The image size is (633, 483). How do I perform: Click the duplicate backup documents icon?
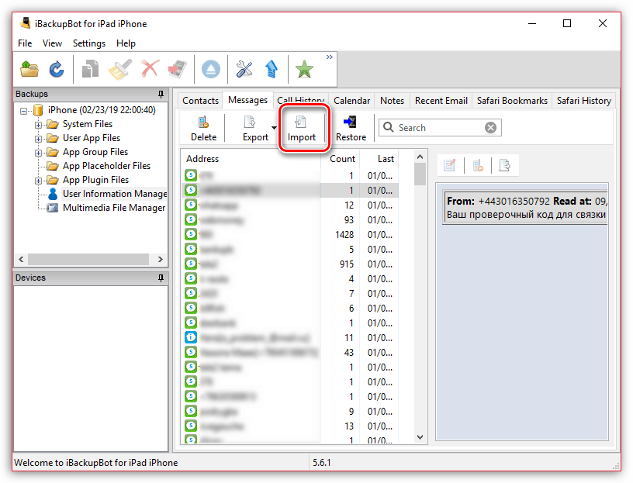91,69
